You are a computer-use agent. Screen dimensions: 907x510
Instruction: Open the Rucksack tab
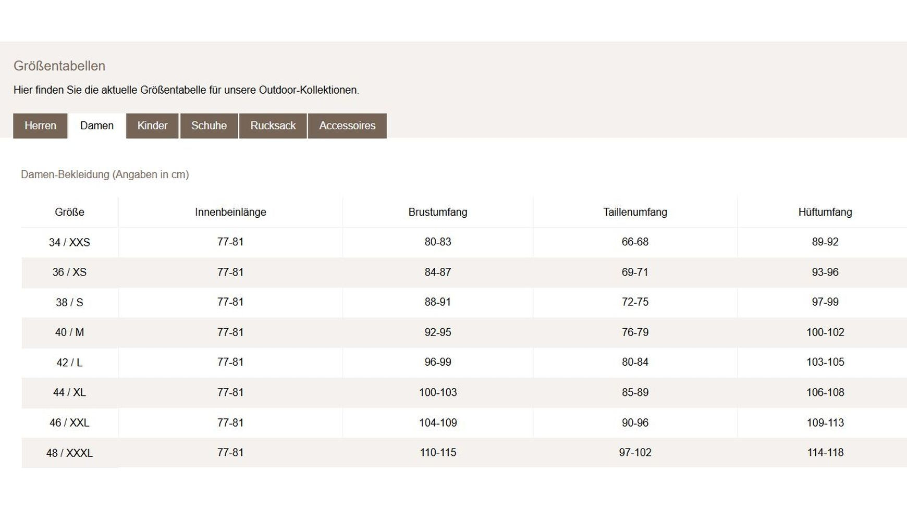click(x=273, y=126)
